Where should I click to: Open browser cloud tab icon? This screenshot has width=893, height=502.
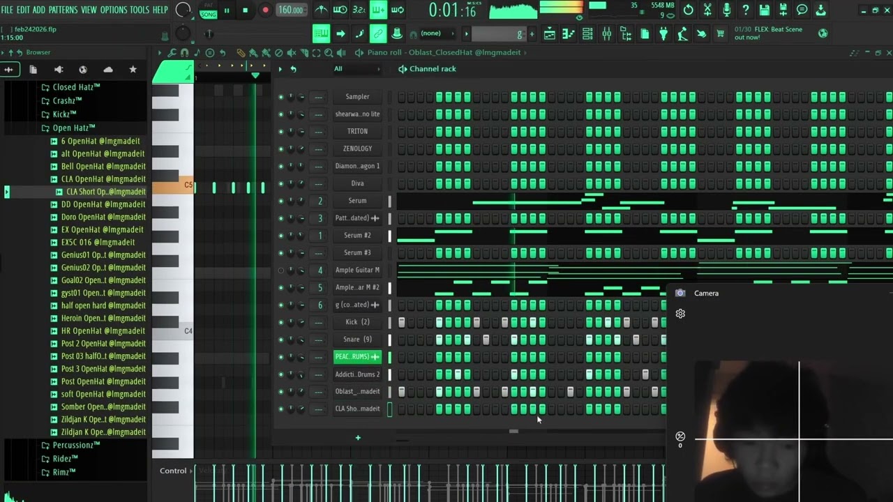(x=108, y=70)
